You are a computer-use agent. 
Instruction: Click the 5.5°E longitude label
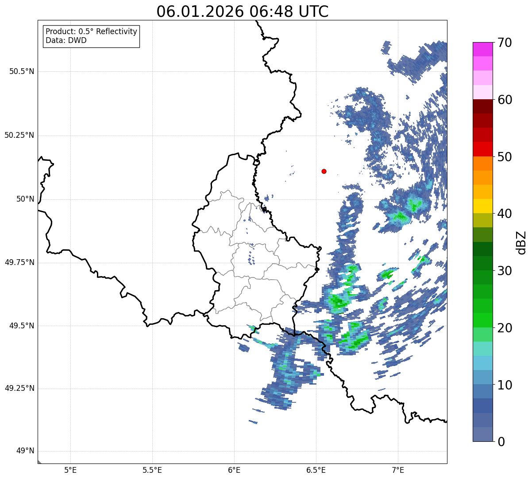(x=152, y=470)
